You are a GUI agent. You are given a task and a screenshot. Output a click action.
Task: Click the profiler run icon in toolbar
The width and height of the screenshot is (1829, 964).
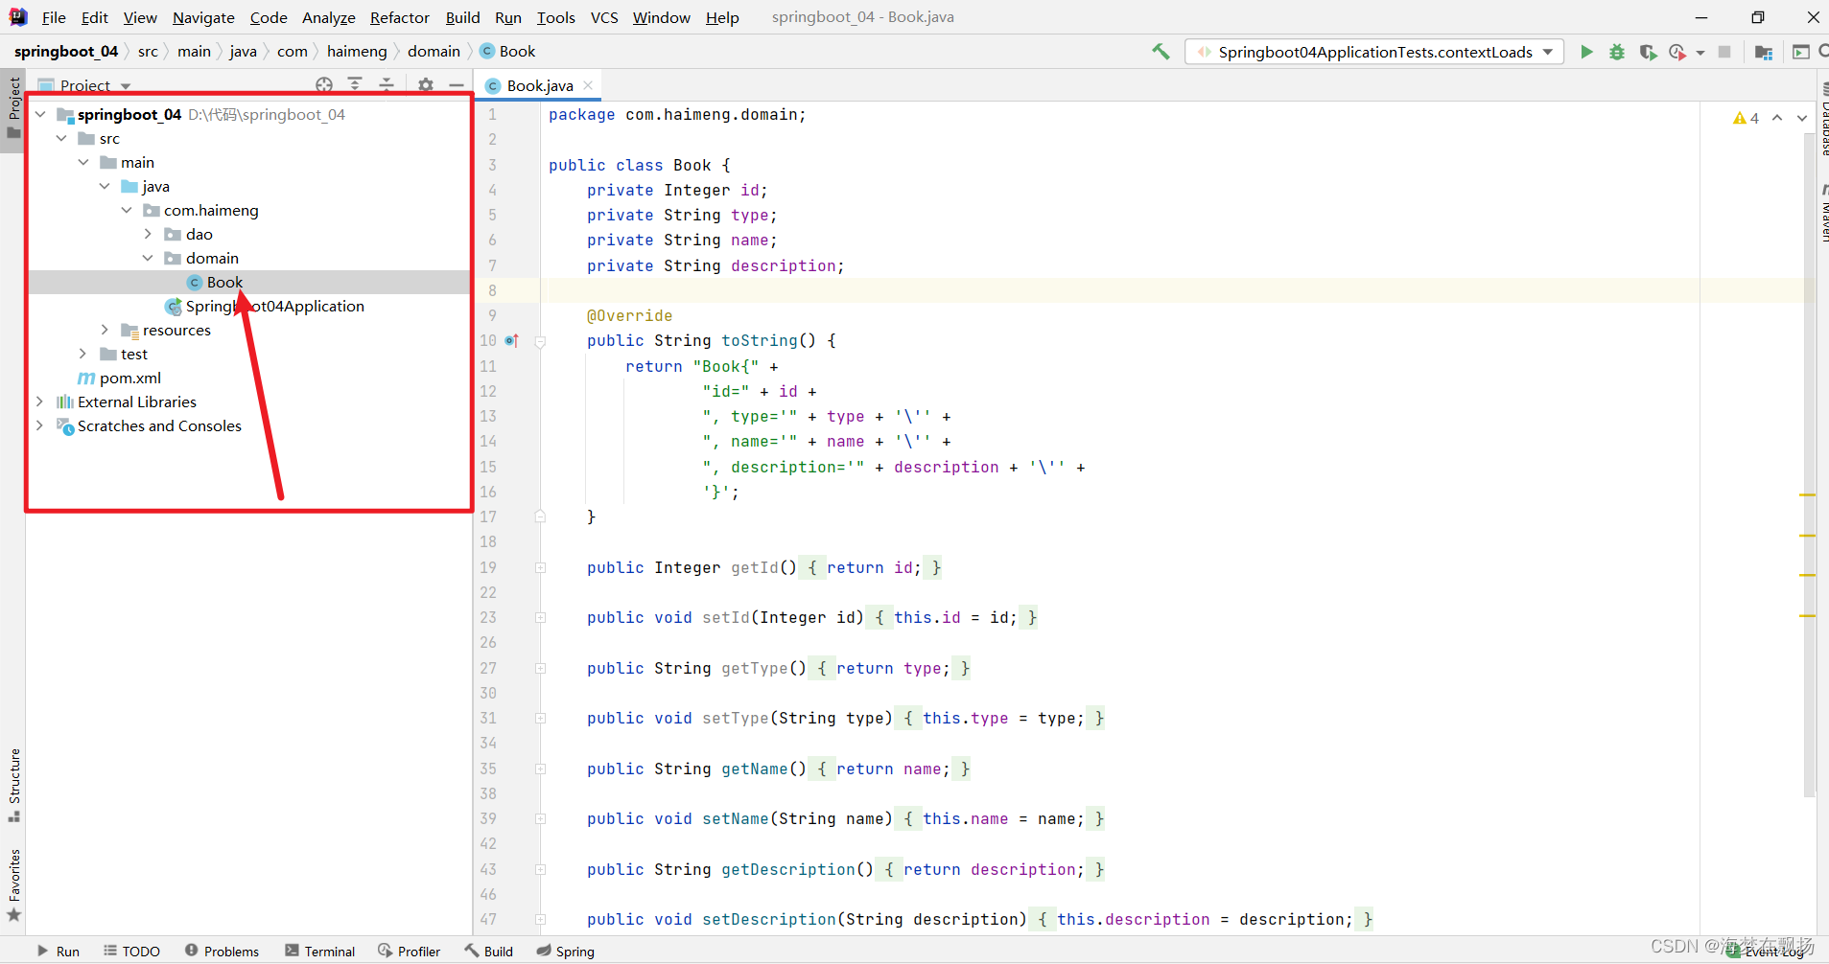coord(1677,52)
